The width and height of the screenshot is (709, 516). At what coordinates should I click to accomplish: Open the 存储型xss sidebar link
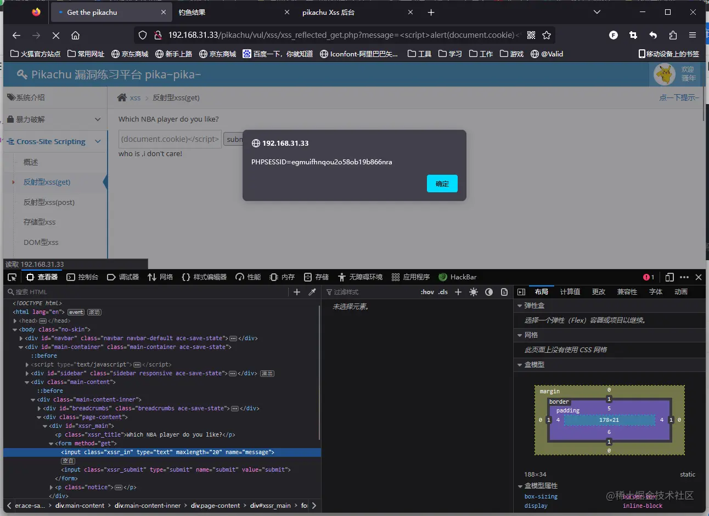(x=40, y=222)
